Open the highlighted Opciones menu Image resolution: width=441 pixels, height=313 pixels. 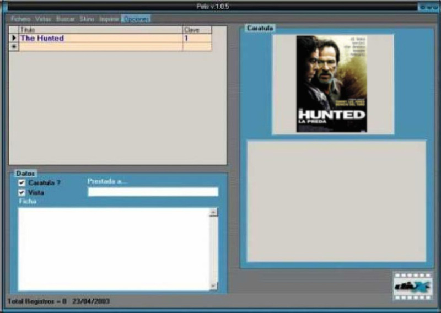coord(136,19)
